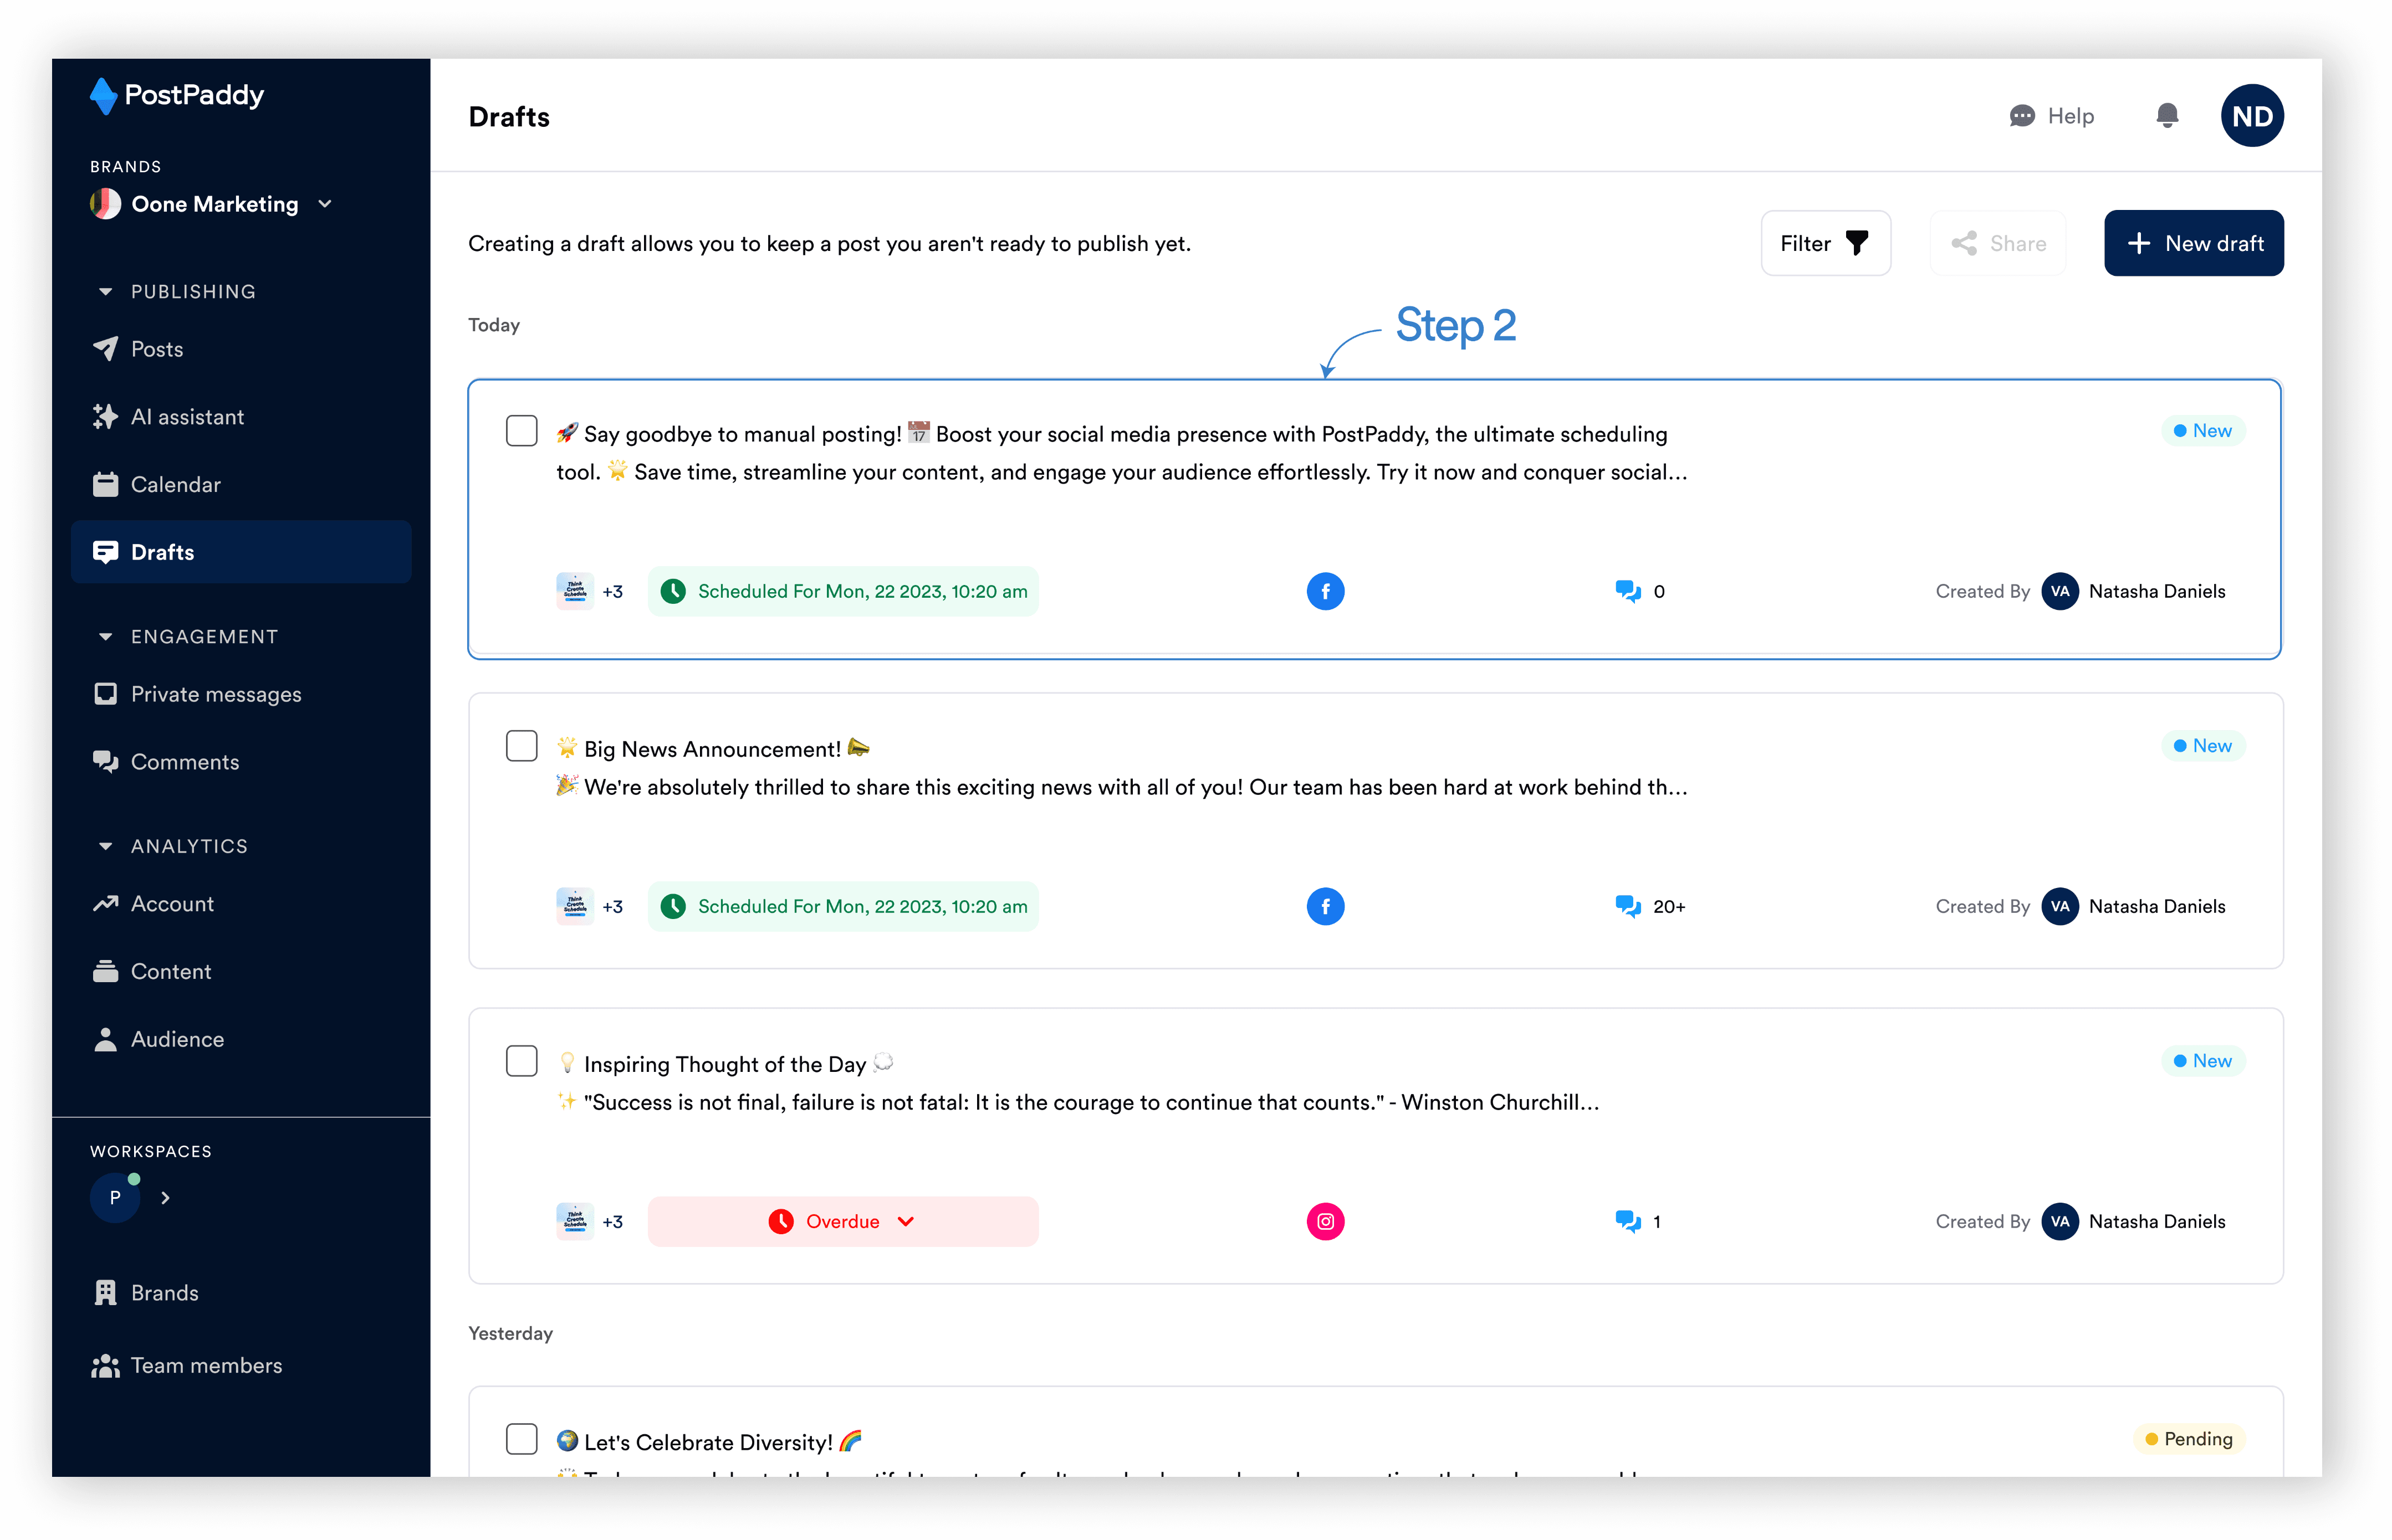Click Facebook icon on Big News draft
Viewport: 2392px width, 1540px height.
click(1325, 906)
